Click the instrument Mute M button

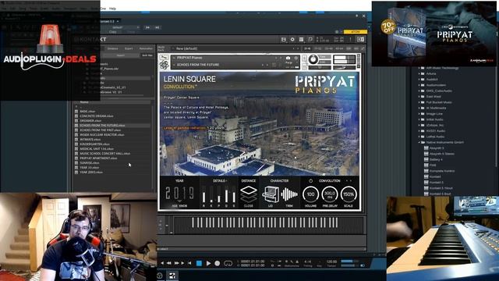pyautogui.click(x=304, y=66)
